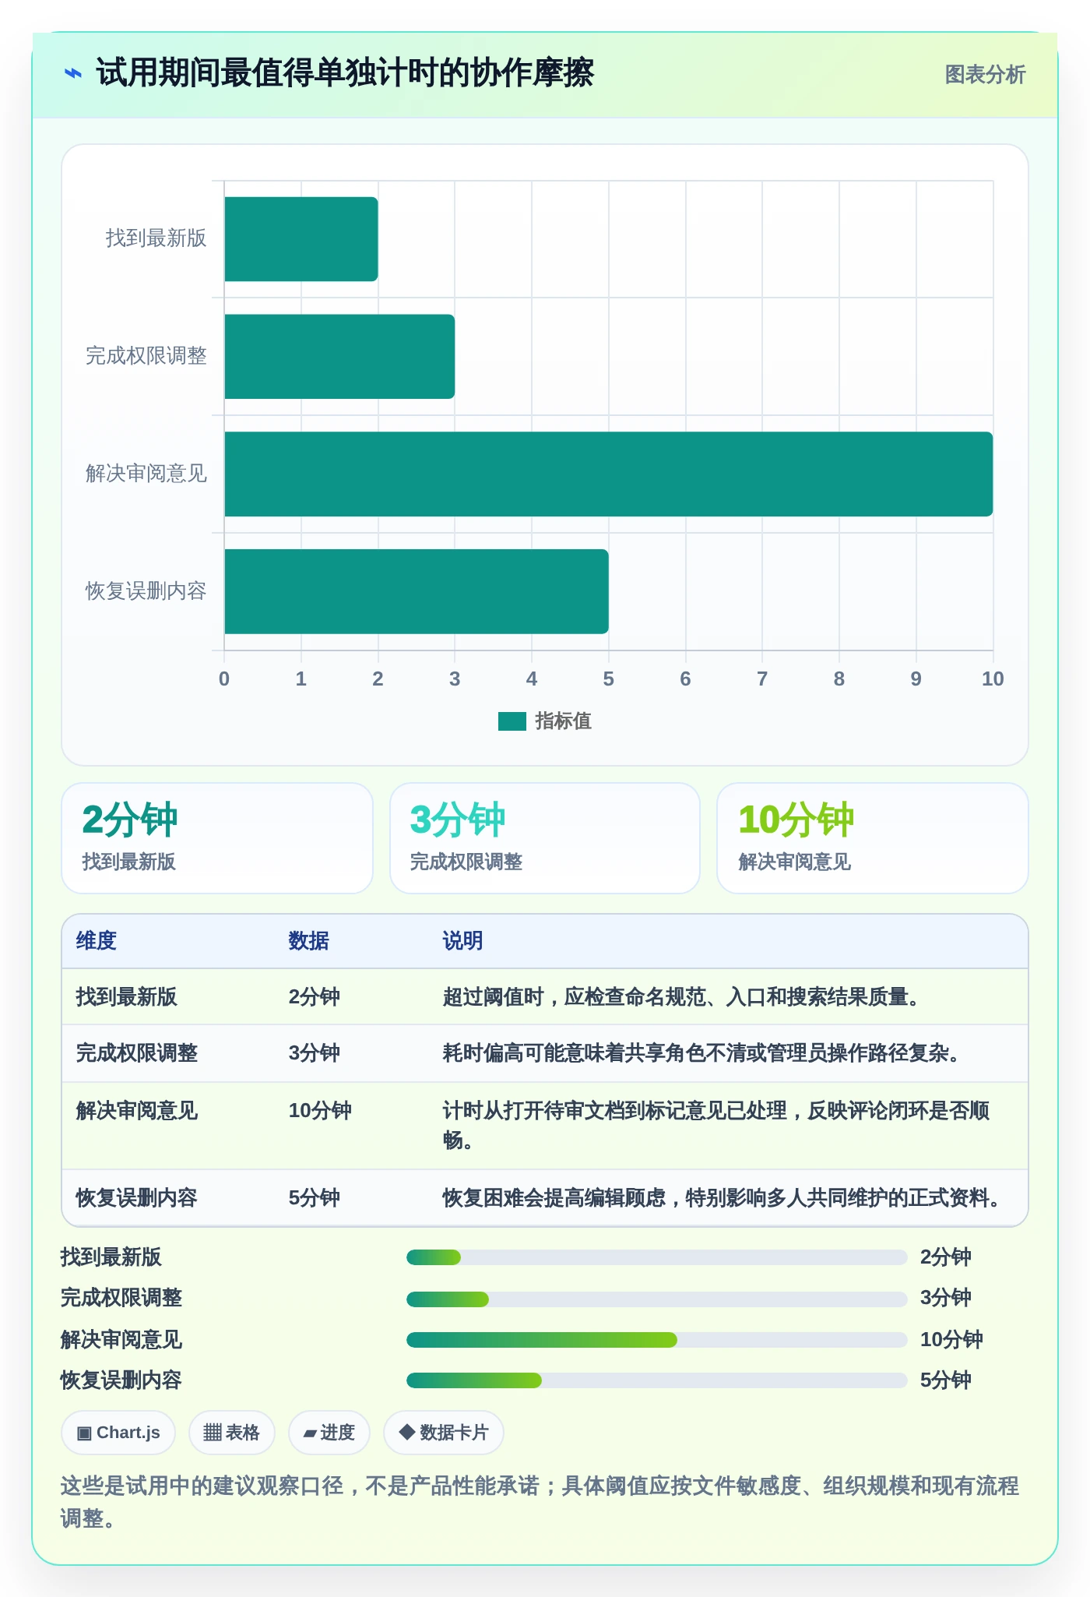Toggle the 指标值 legend color box
The width and height of the screenshot is (1090, 1597).
click(x=512, y=721)
